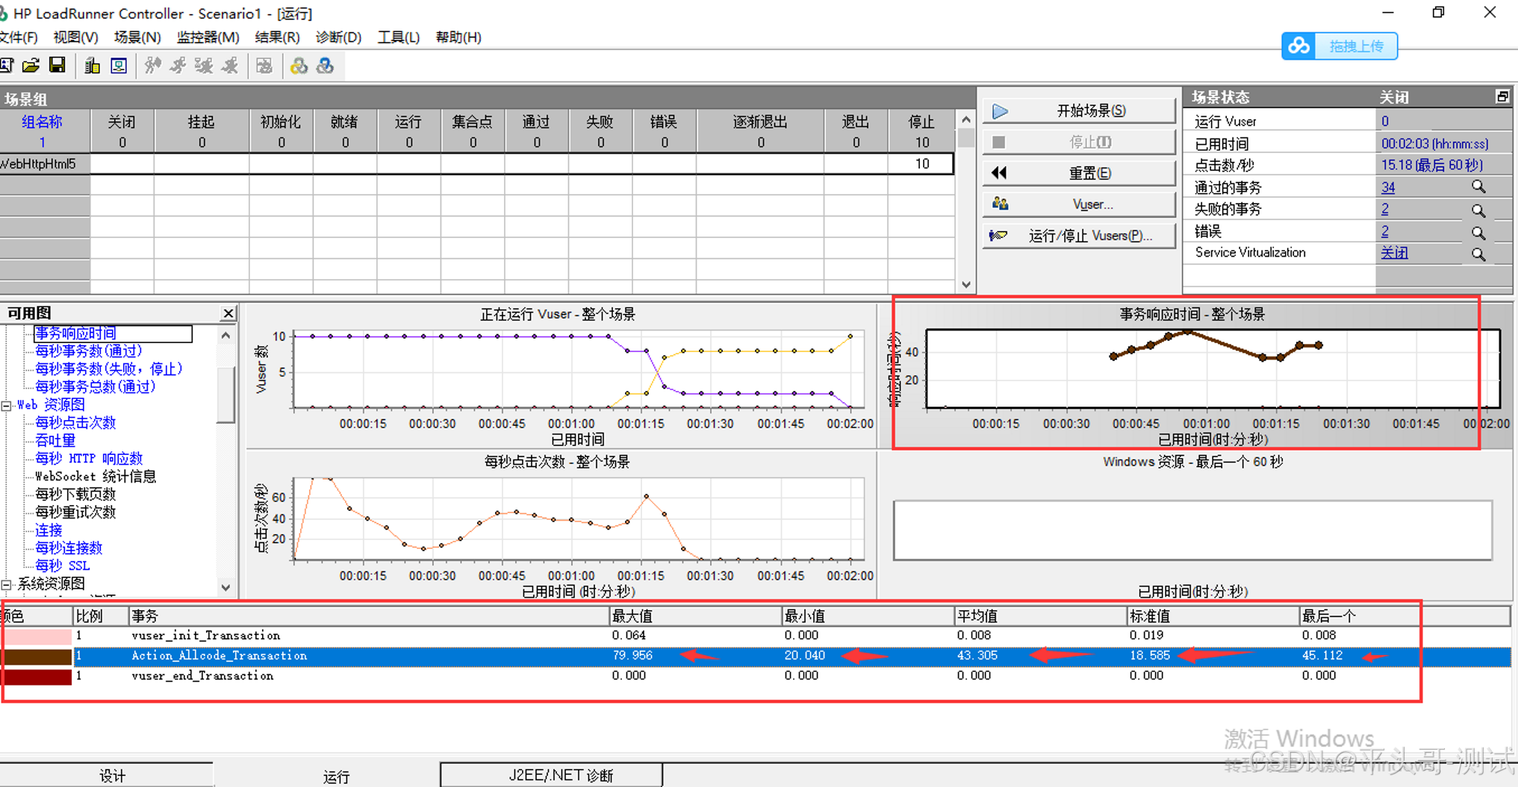Open the 工具(L) menu
Viewport: 1518px width, 787px height.
pyautogui.click(x=399, y=37)
